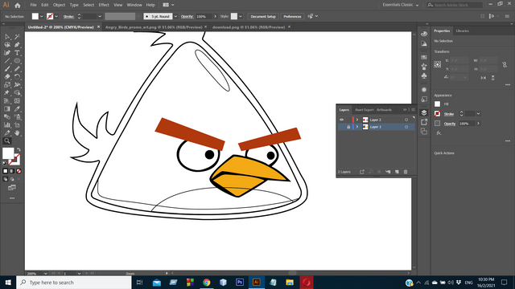Image resolution: width=515 pixels, height=289 pixels.
Task: Select the Selection tool arrow
Action: pyautogui.click(x=7, y=37)
